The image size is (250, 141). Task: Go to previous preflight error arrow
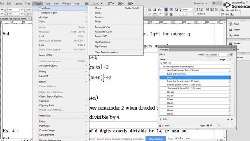[228, 119]
